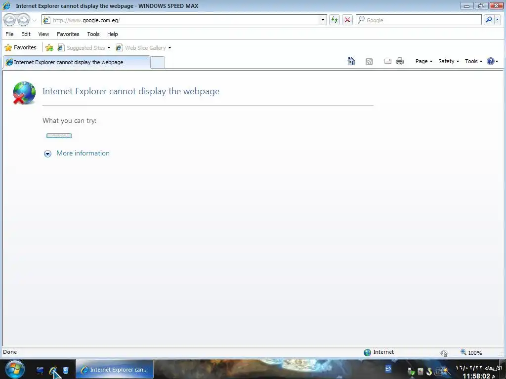Click the Print icon
The width and height of the screenshot is (506, 379).
point(399,61)
